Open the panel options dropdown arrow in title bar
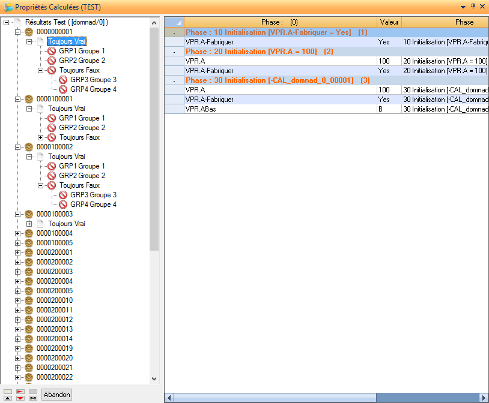Screen dimensions: 489x403 [463, 7]
